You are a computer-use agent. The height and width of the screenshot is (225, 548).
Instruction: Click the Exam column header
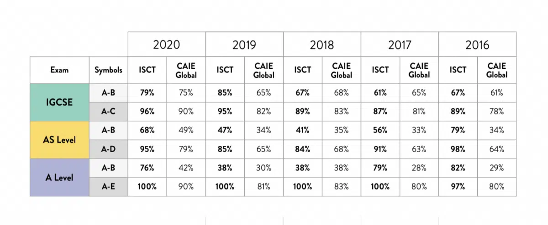tap(60, 70)
